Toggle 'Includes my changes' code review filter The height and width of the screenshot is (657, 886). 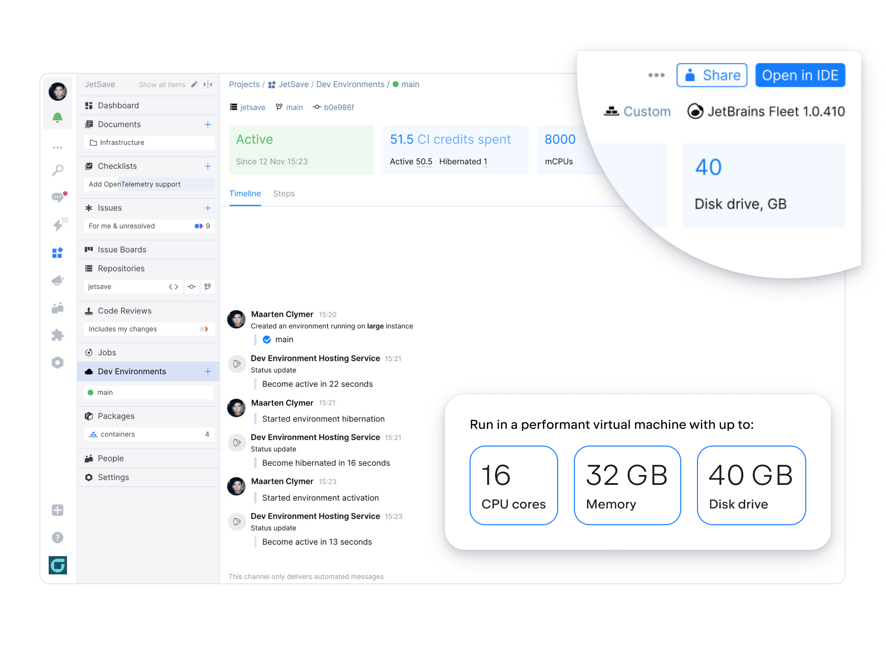point(204,329)
